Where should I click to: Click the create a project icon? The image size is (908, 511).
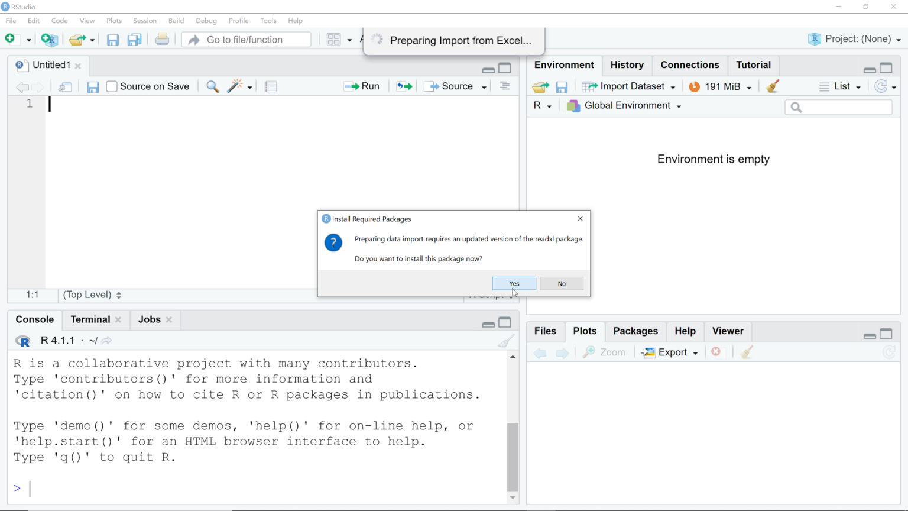[50, 40]
